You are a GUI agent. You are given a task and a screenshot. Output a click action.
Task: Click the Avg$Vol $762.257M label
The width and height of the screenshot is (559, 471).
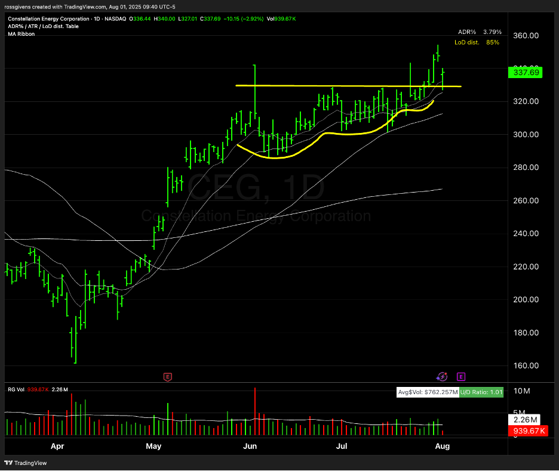click(x=429, y=392)
